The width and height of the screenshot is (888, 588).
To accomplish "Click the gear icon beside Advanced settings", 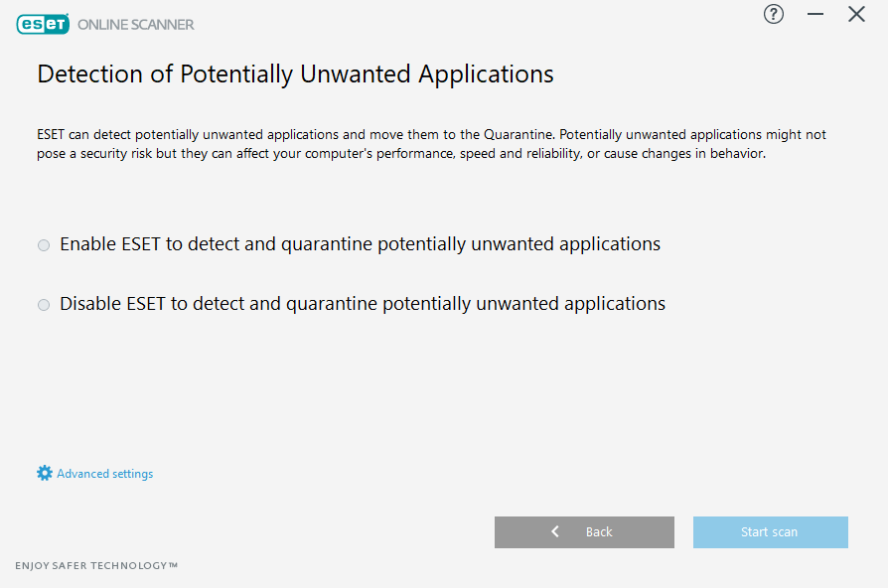I will 44,473.
